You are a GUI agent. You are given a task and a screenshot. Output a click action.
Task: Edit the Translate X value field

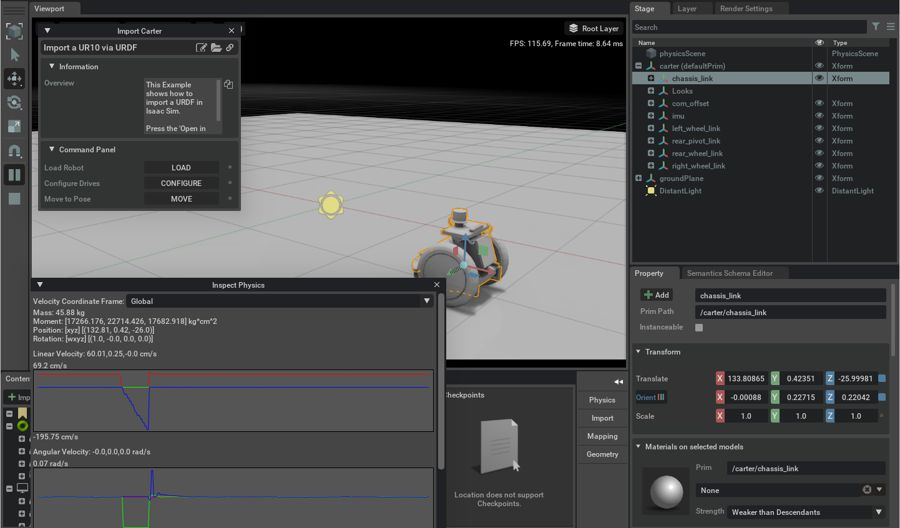pos(746,378)
